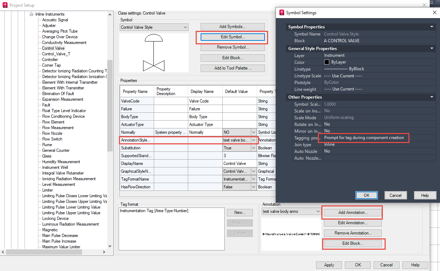Screen dimensions: 440x271
Task: Create a new tag format with New button
Action: [240, 212]
